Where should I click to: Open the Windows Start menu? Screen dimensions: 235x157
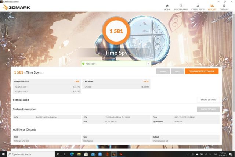pyautogui.click(x=3, y=154)
